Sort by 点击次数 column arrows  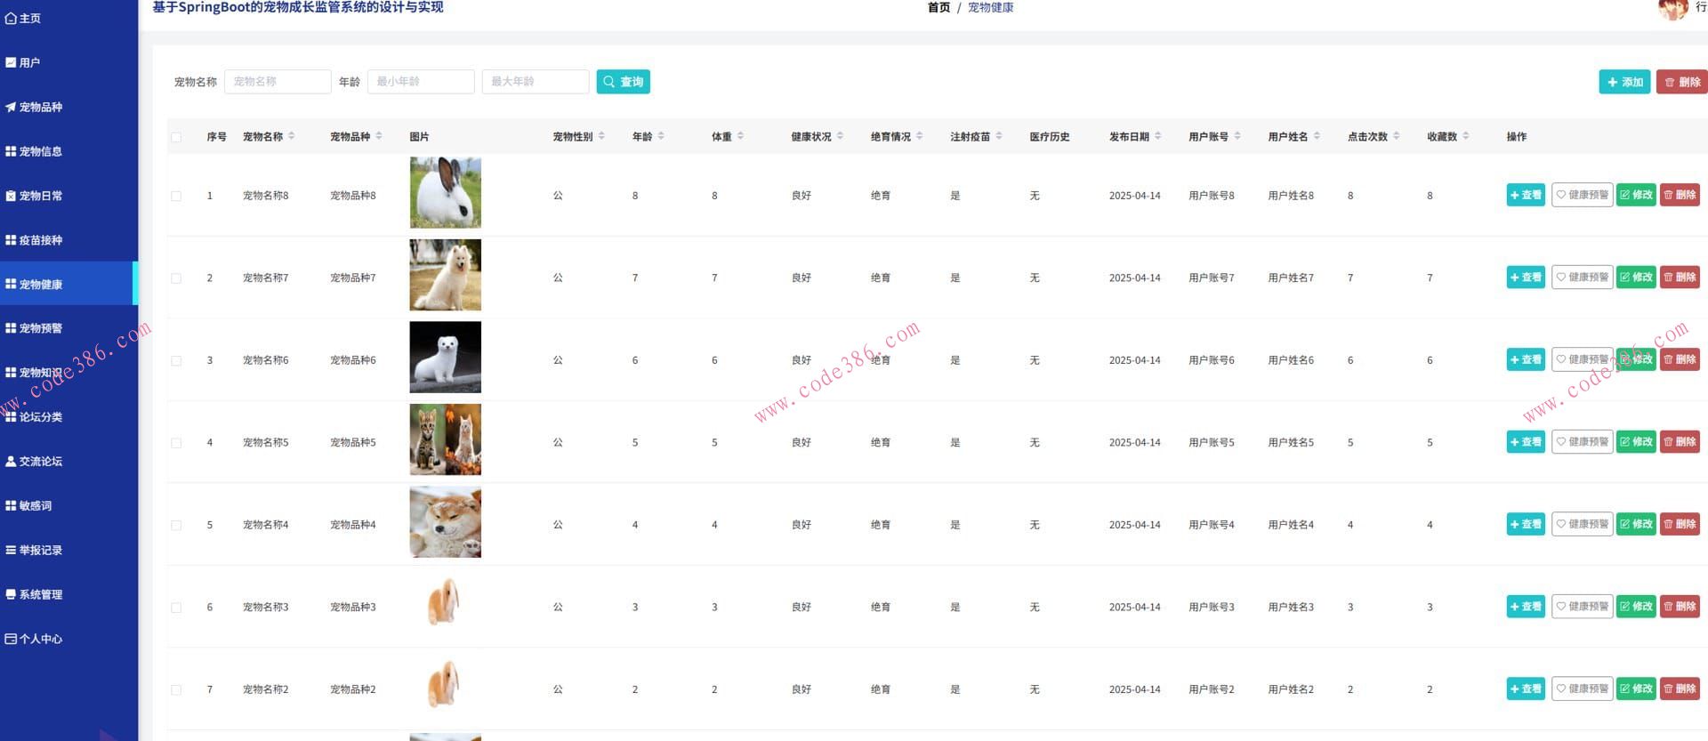click(1397, 136)
